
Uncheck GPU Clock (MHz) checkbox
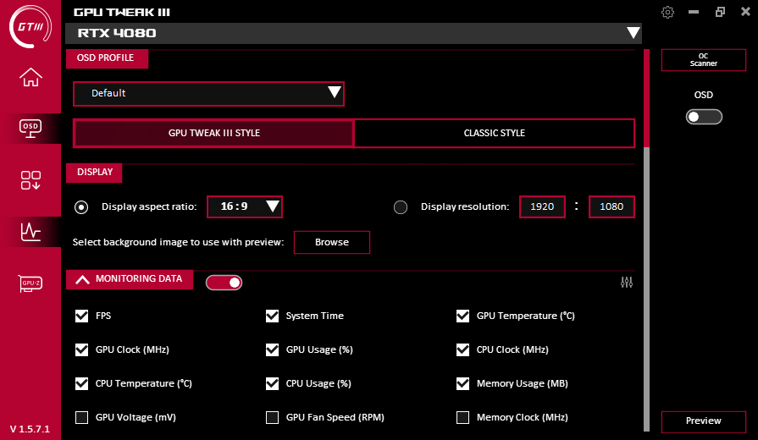tap(81, 349)
